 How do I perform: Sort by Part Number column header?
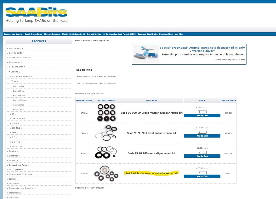click(x=229, y=100)
